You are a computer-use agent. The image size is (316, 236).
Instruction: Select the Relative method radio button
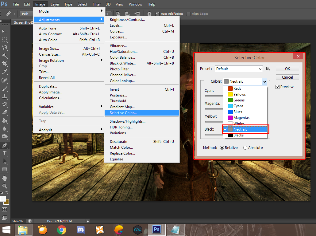(222, 148)
